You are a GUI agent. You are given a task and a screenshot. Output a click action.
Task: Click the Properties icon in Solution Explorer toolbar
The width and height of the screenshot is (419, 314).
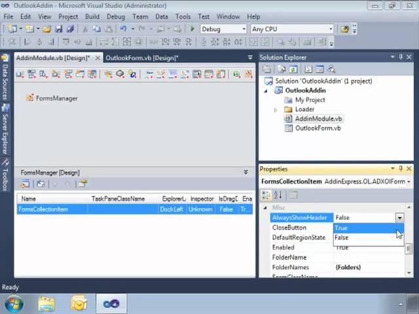(x=266, y=69)
